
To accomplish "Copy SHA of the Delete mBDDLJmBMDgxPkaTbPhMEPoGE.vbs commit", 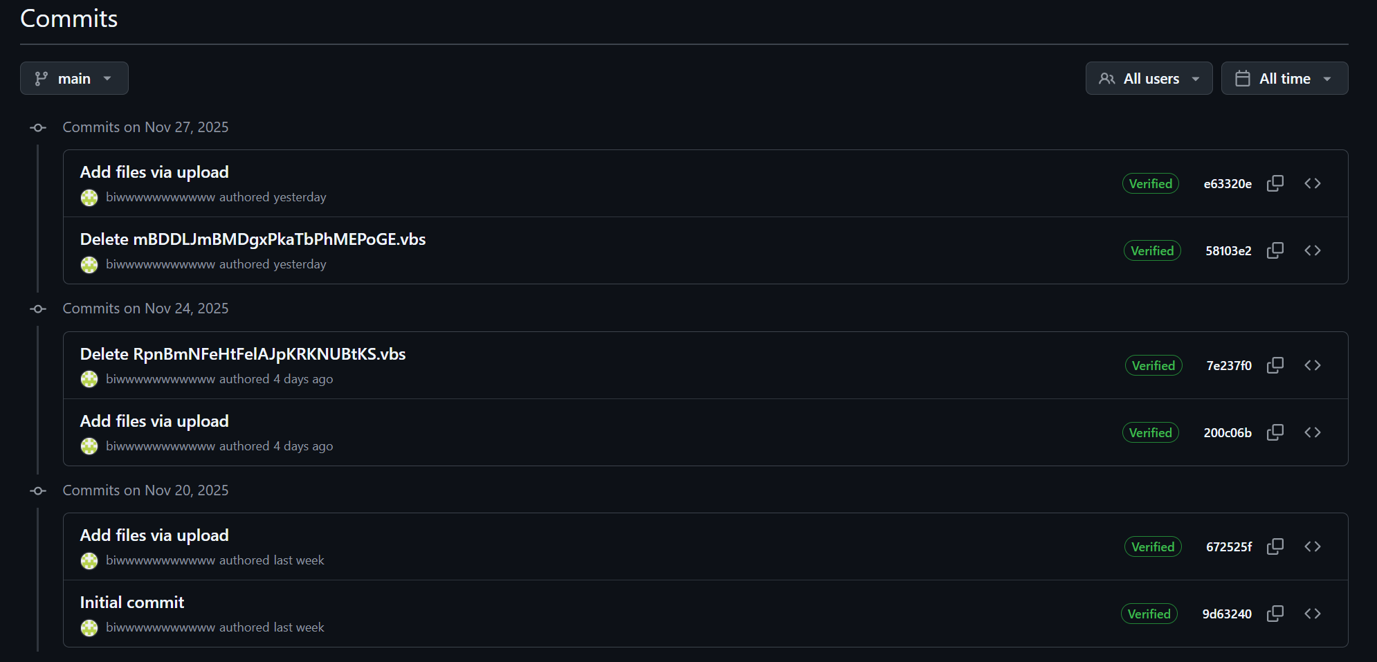I will tap(1275, 250).
